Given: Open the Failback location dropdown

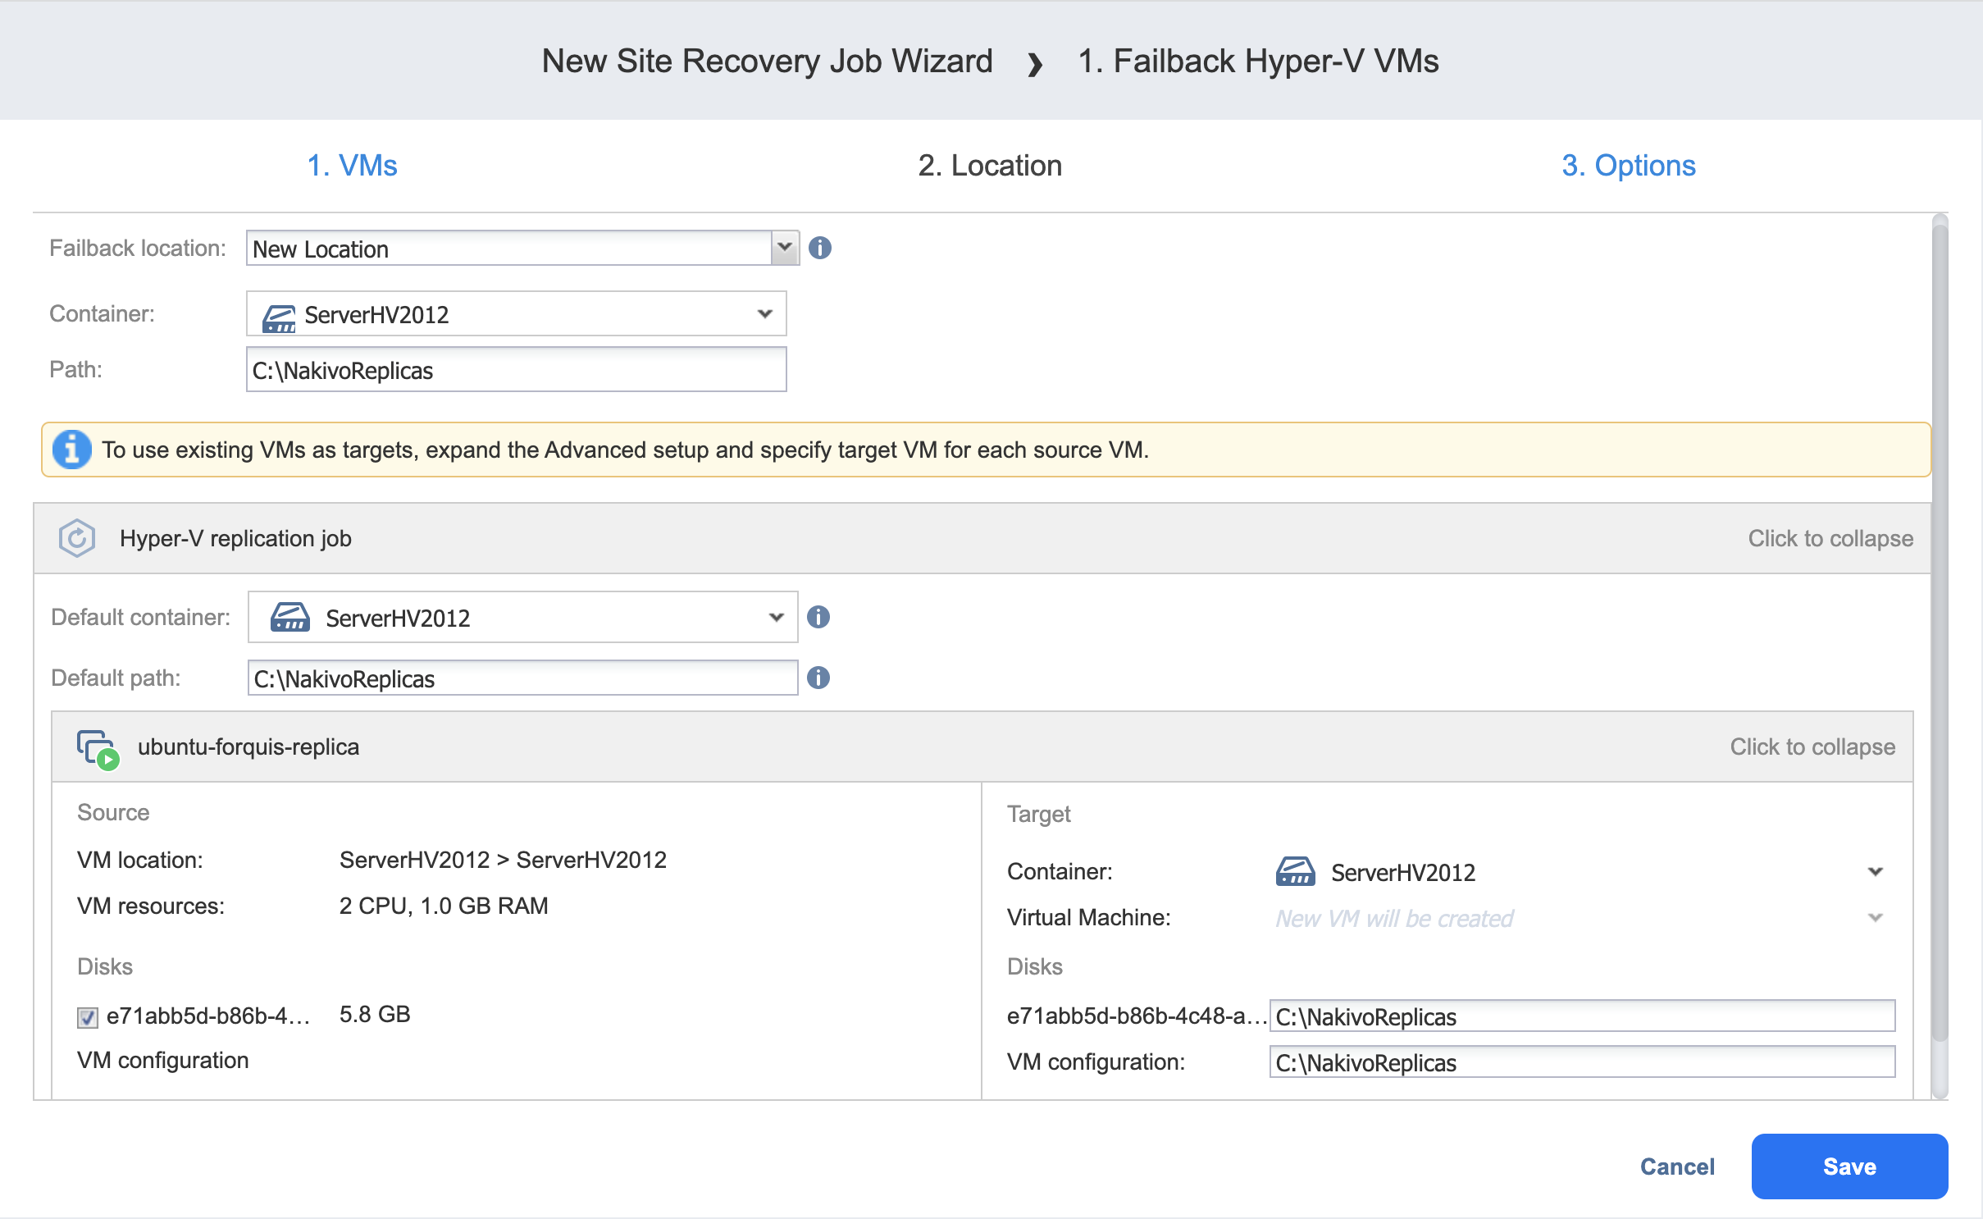Looking at the screenshot, I should pyautogui.click(x=784, y=248).
